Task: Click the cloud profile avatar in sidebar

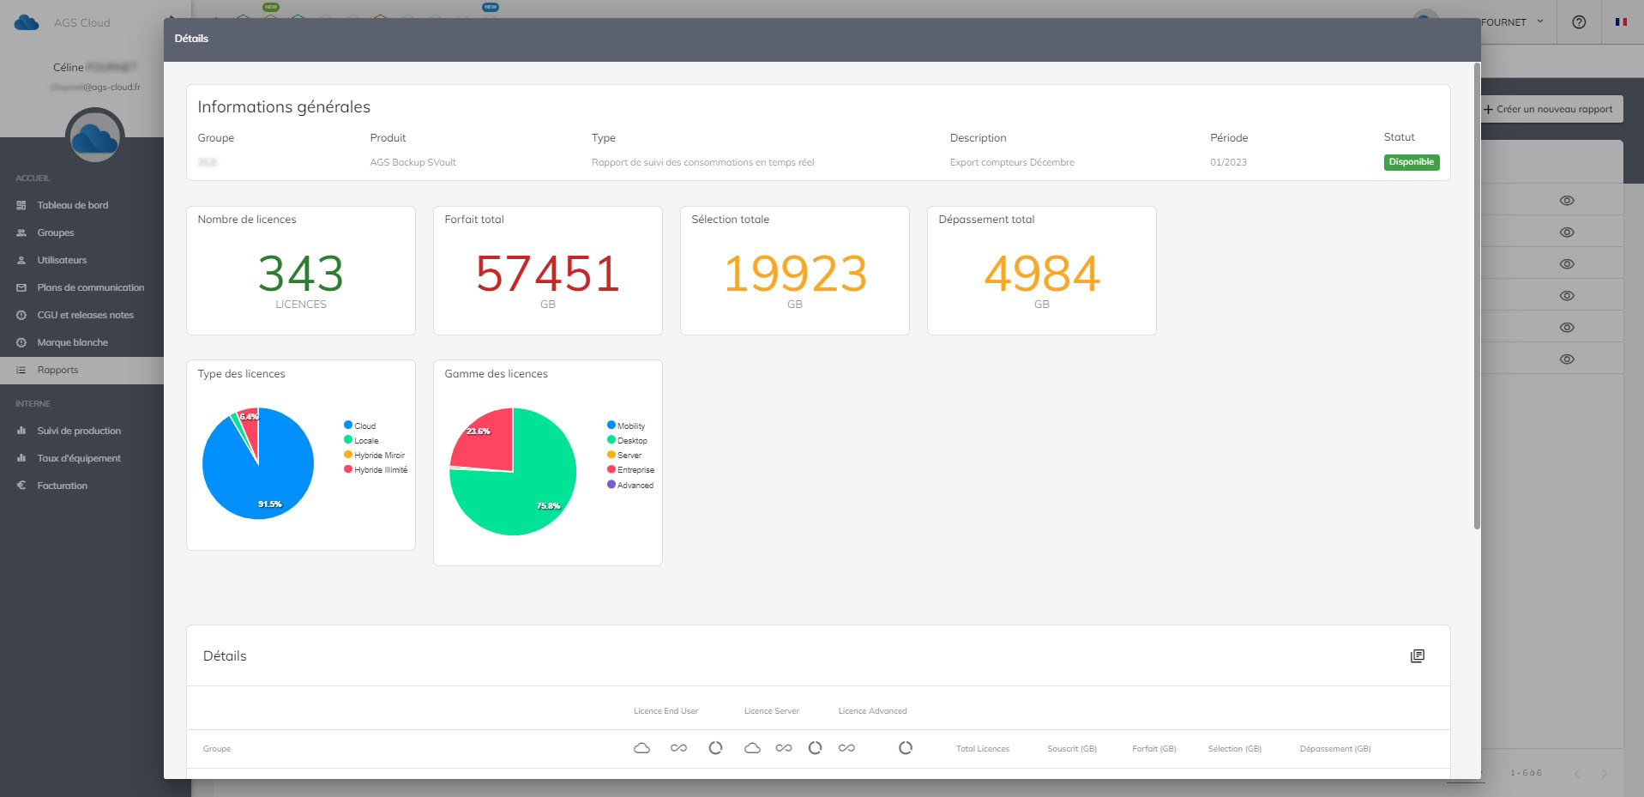Action: [95, 137]
